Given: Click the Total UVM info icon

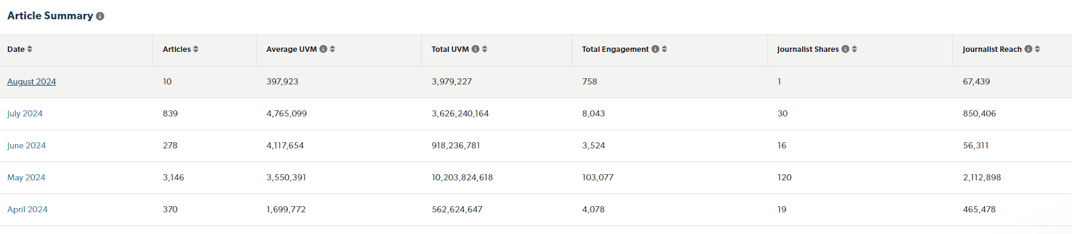Looking at the screenshot, I should 476,49.
